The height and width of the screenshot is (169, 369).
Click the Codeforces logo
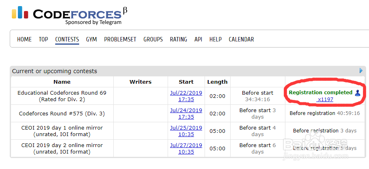[67, 13]
